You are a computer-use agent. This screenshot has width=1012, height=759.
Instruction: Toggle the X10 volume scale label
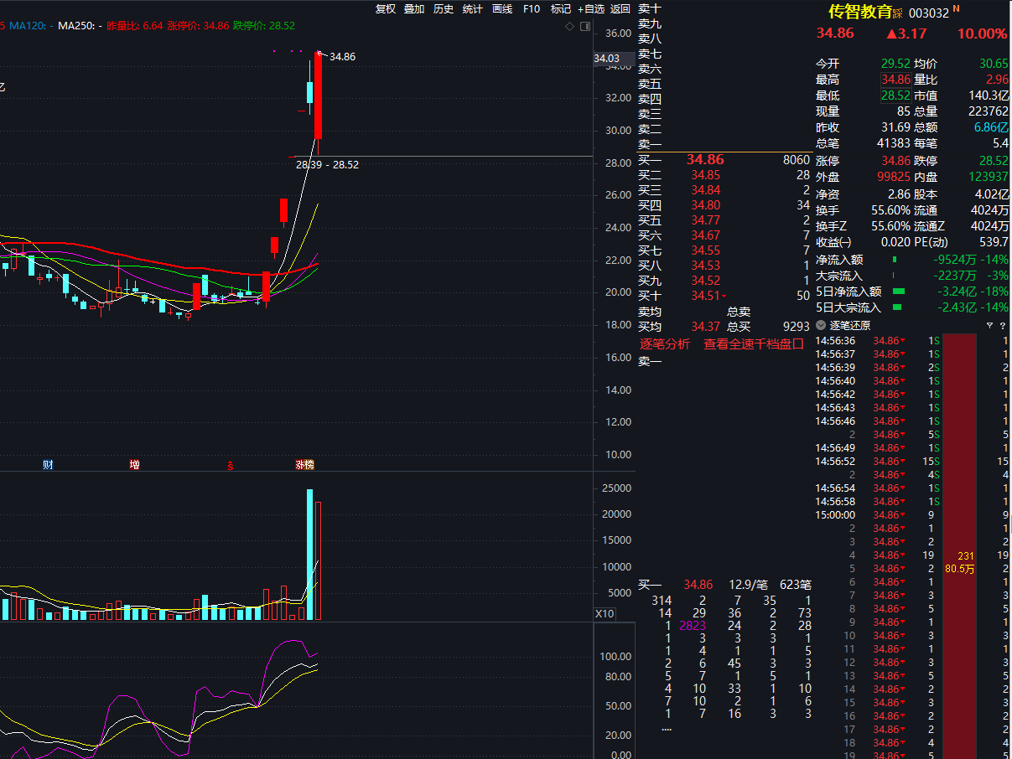pyautogui.click(x=605, y=613)
